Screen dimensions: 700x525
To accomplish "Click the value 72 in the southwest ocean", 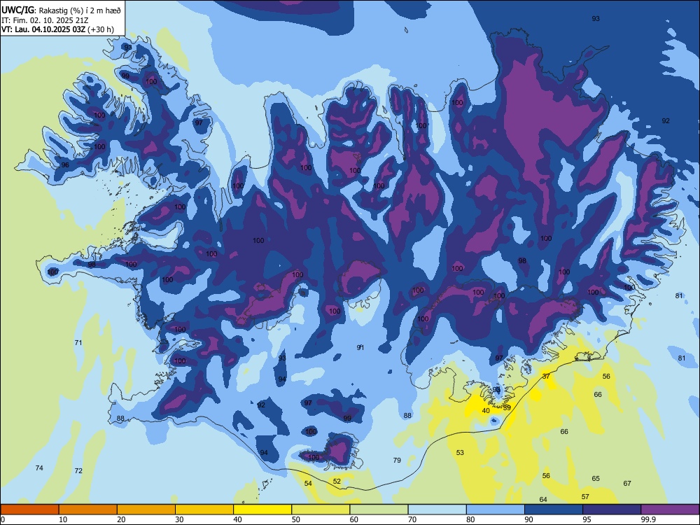I will coord(78,470).
